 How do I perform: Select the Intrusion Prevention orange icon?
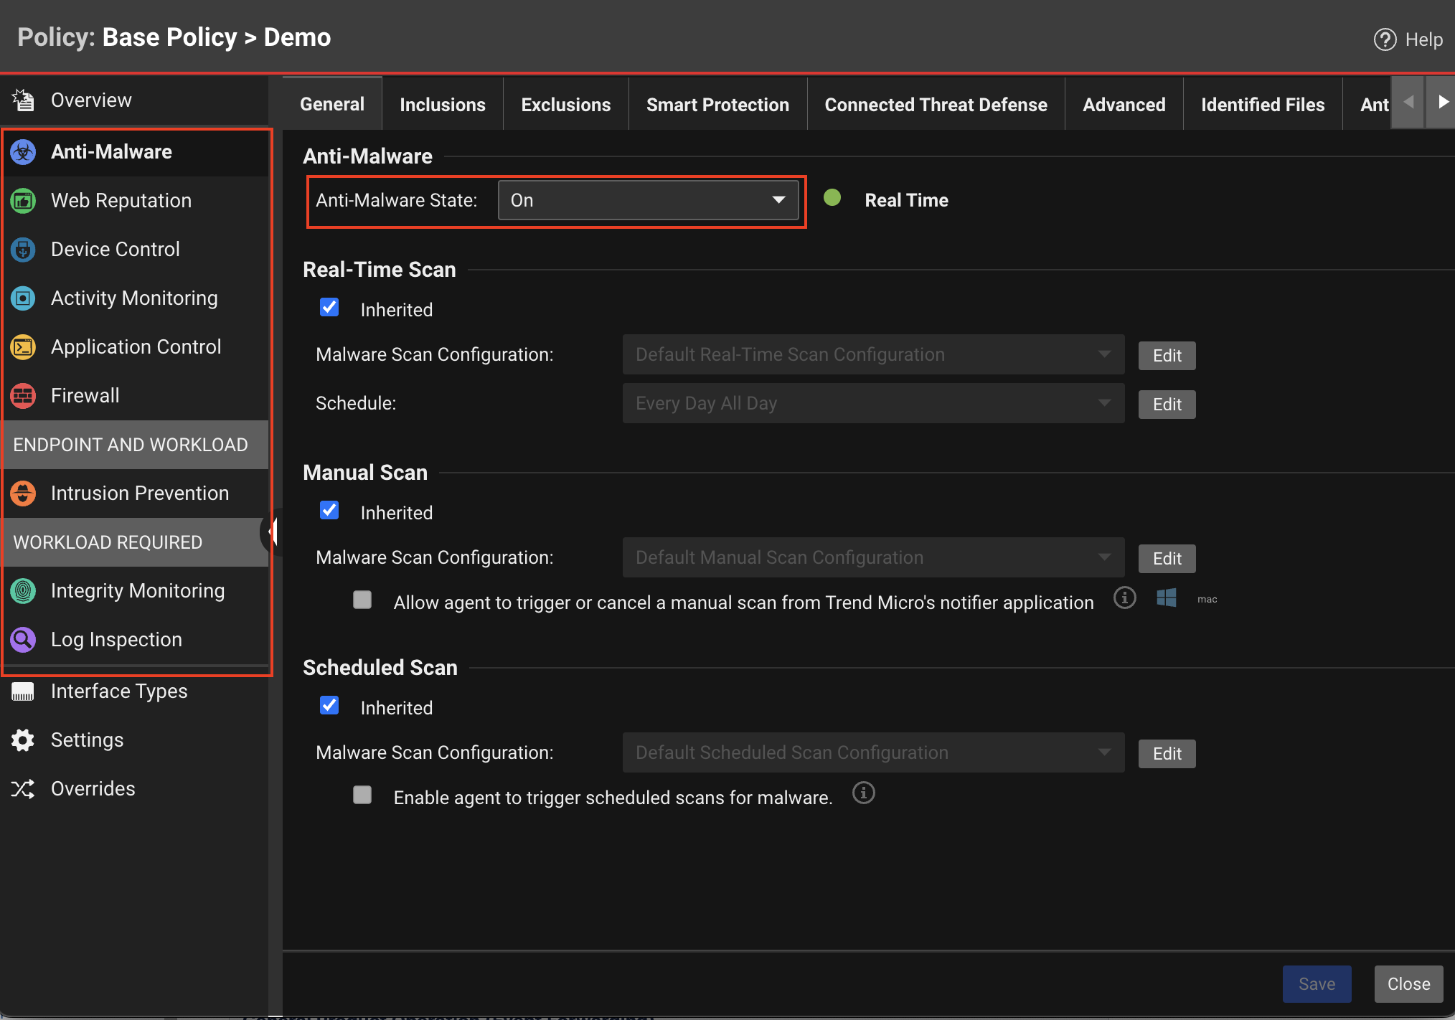click(23, 494)
